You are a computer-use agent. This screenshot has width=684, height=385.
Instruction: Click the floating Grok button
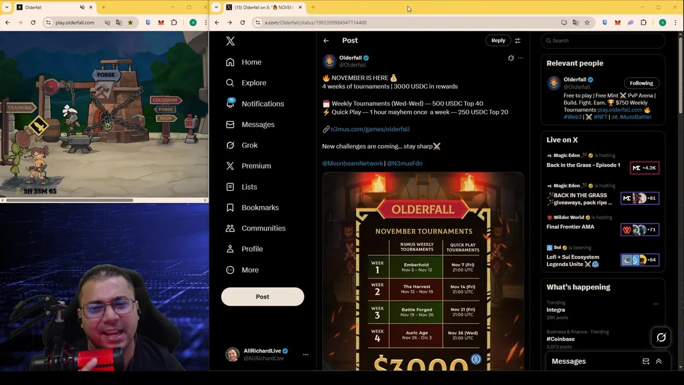(x=661, y=337)
